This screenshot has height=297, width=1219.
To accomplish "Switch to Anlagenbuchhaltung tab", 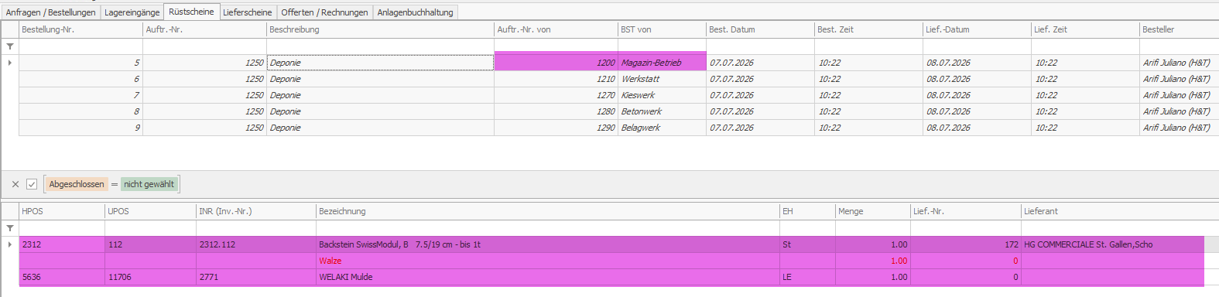I will pos(415,12).
